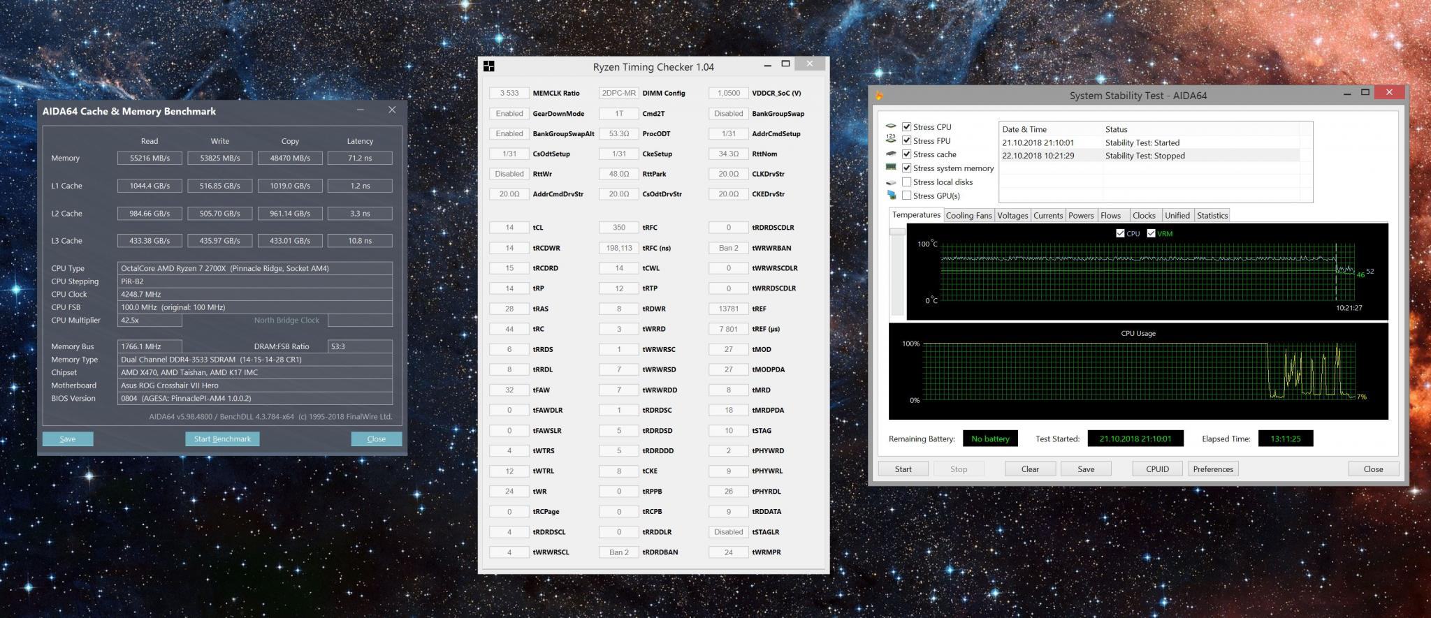Switch to the Unified tab
Screen dimensions: 1431x618
[x=1177, y=216]
